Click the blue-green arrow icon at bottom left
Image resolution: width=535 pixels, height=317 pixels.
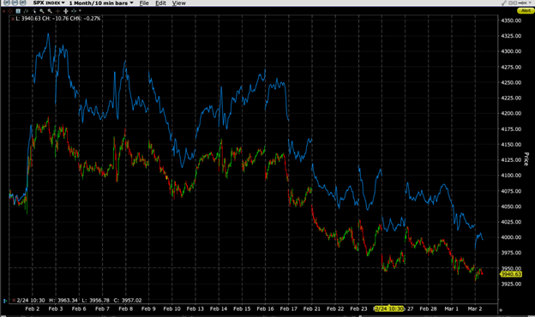[4, 301]
